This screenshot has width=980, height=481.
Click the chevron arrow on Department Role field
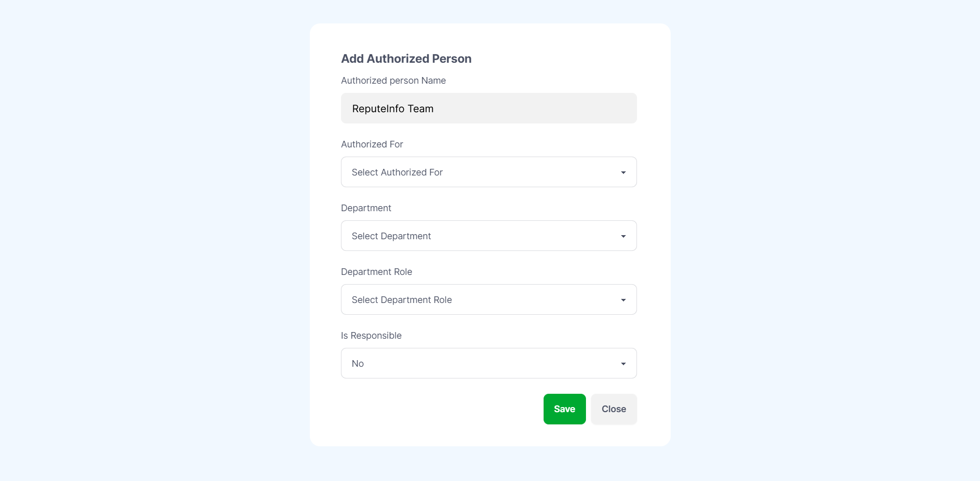(x=623, y=300)
